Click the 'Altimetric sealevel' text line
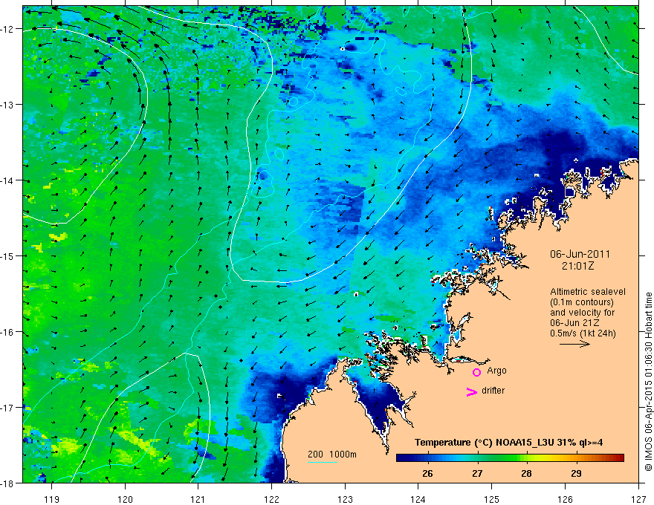 pyautogui.click(x=588, y=292)
